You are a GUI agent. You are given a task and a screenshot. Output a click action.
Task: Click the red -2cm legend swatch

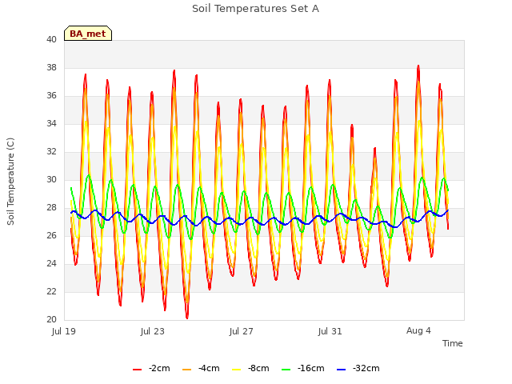(x=137, y=370)
